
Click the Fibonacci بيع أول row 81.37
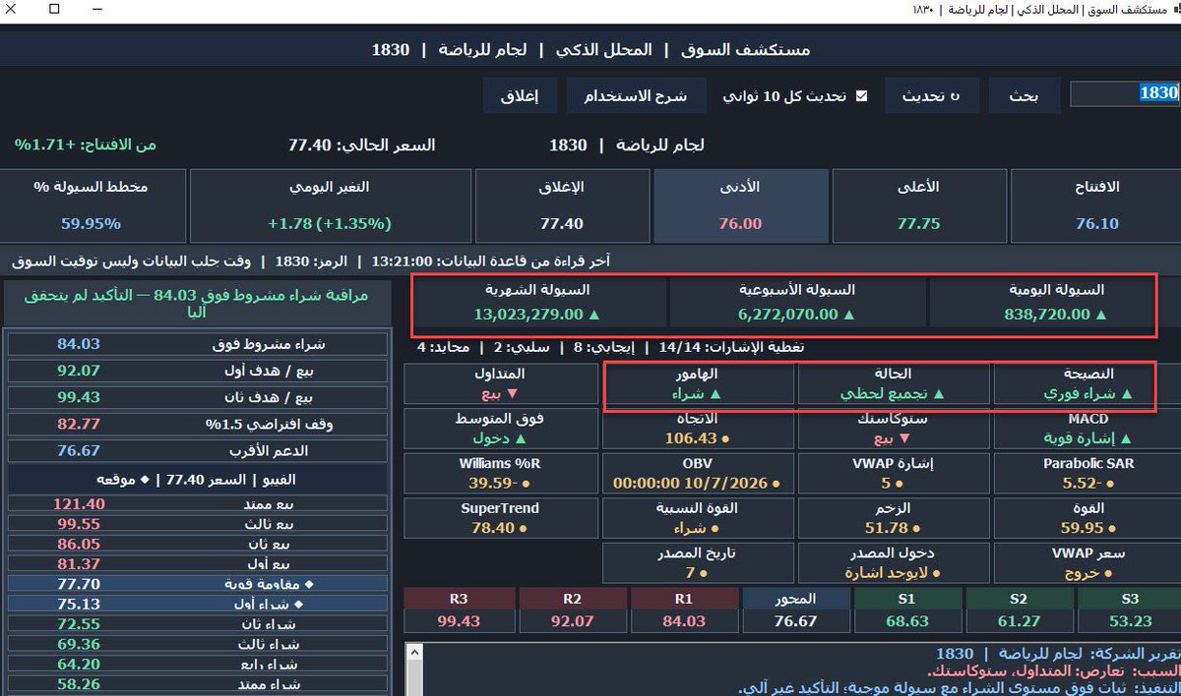click(x=198, y=564)
